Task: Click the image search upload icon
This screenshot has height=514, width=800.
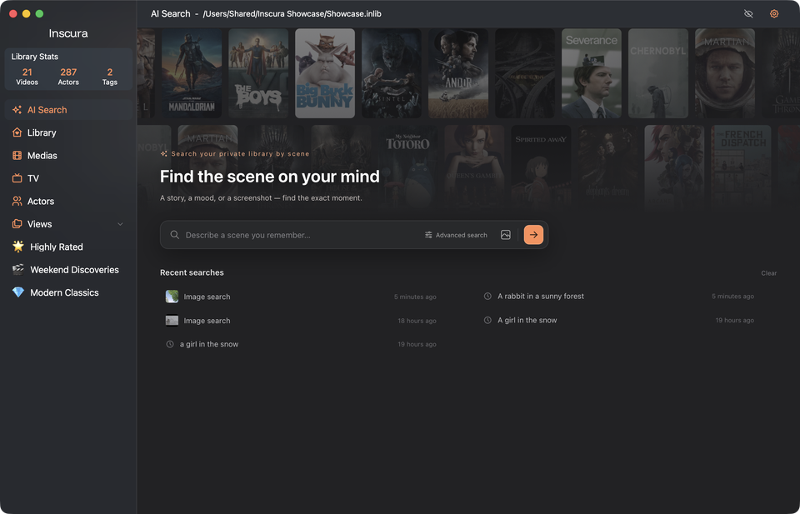Action: [506, 235]
